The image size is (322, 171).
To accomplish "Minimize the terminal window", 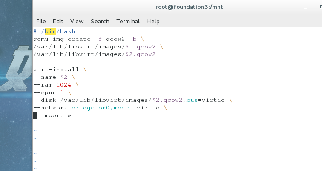I will (x=305, y=8).
